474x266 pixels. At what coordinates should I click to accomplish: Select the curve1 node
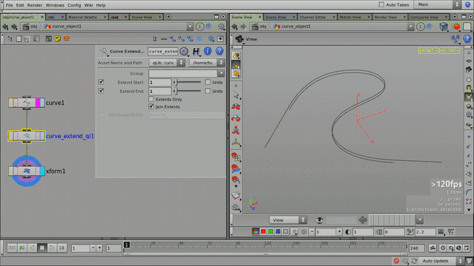(27, 103)
